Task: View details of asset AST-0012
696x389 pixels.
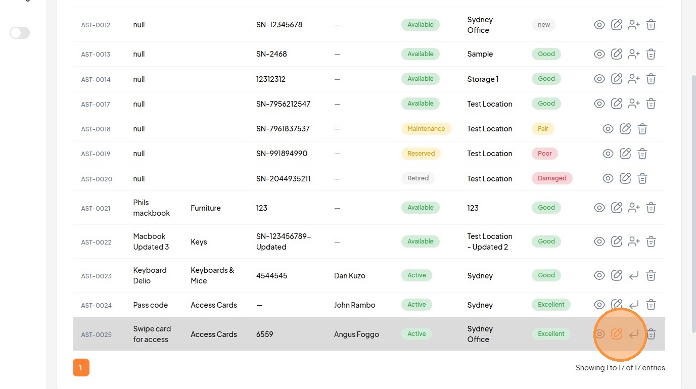Action: pyautogui.click(x=599, y=25)
